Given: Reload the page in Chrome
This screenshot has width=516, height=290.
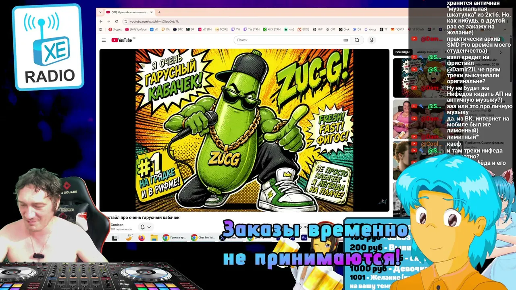Looking at the screenshot, I should click(117, 21).
